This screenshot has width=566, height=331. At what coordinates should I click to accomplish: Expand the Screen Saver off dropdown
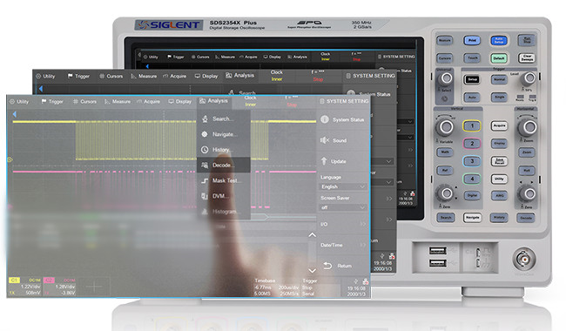click(x=343, y=207)
